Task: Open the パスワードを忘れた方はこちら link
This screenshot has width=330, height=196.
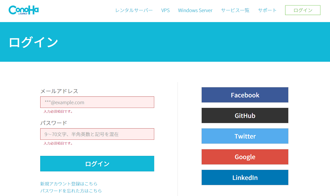Action: (x=71, y=191)
